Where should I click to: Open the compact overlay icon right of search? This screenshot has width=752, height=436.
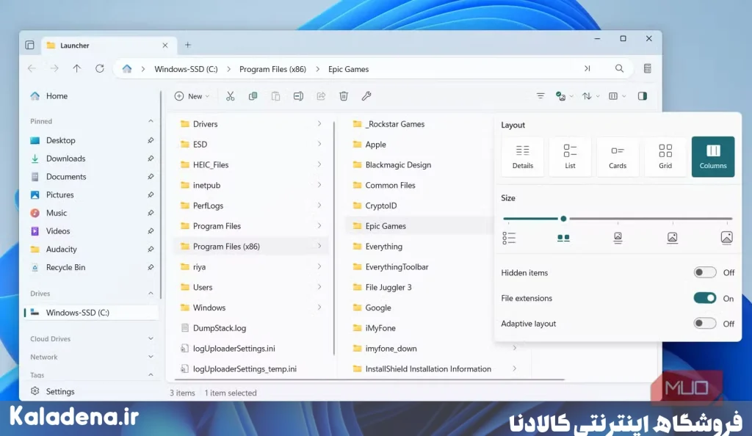click(648, 68)
